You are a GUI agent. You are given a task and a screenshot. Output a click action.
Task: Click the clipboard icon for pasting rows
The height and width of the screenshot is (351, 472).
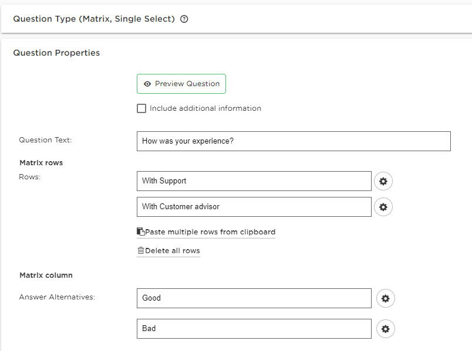[x=140, y=231]
